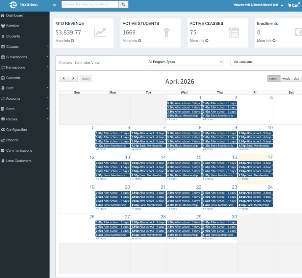This screenshot has height=278, width=302.
Task: Click the plus icon in header
Action: click(282, 5)
